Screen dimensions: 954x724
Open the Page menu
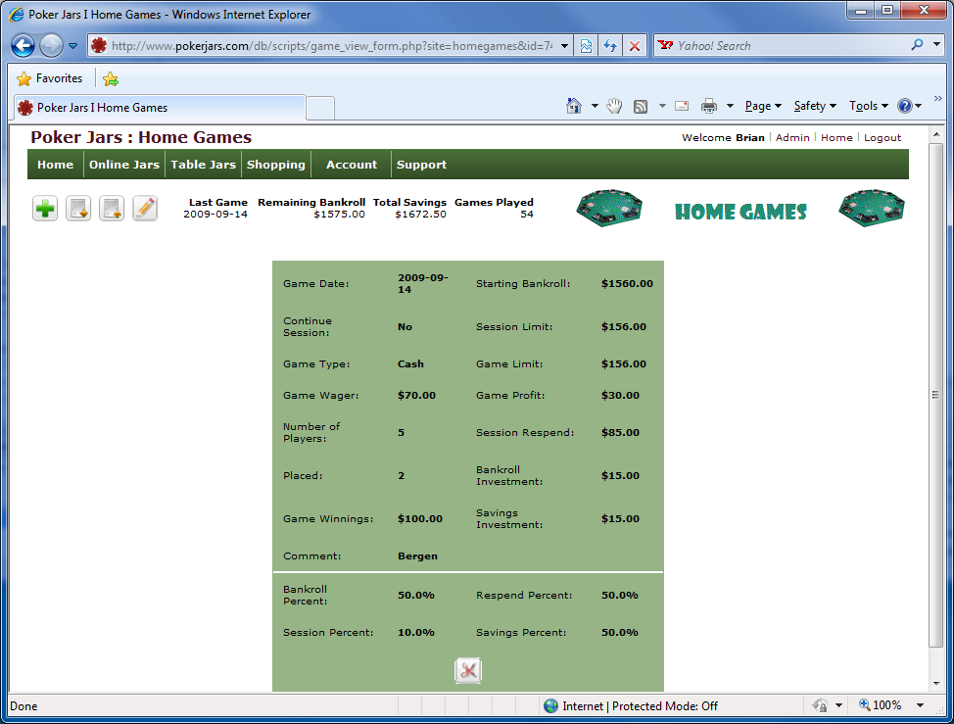[x=763, y=106]
